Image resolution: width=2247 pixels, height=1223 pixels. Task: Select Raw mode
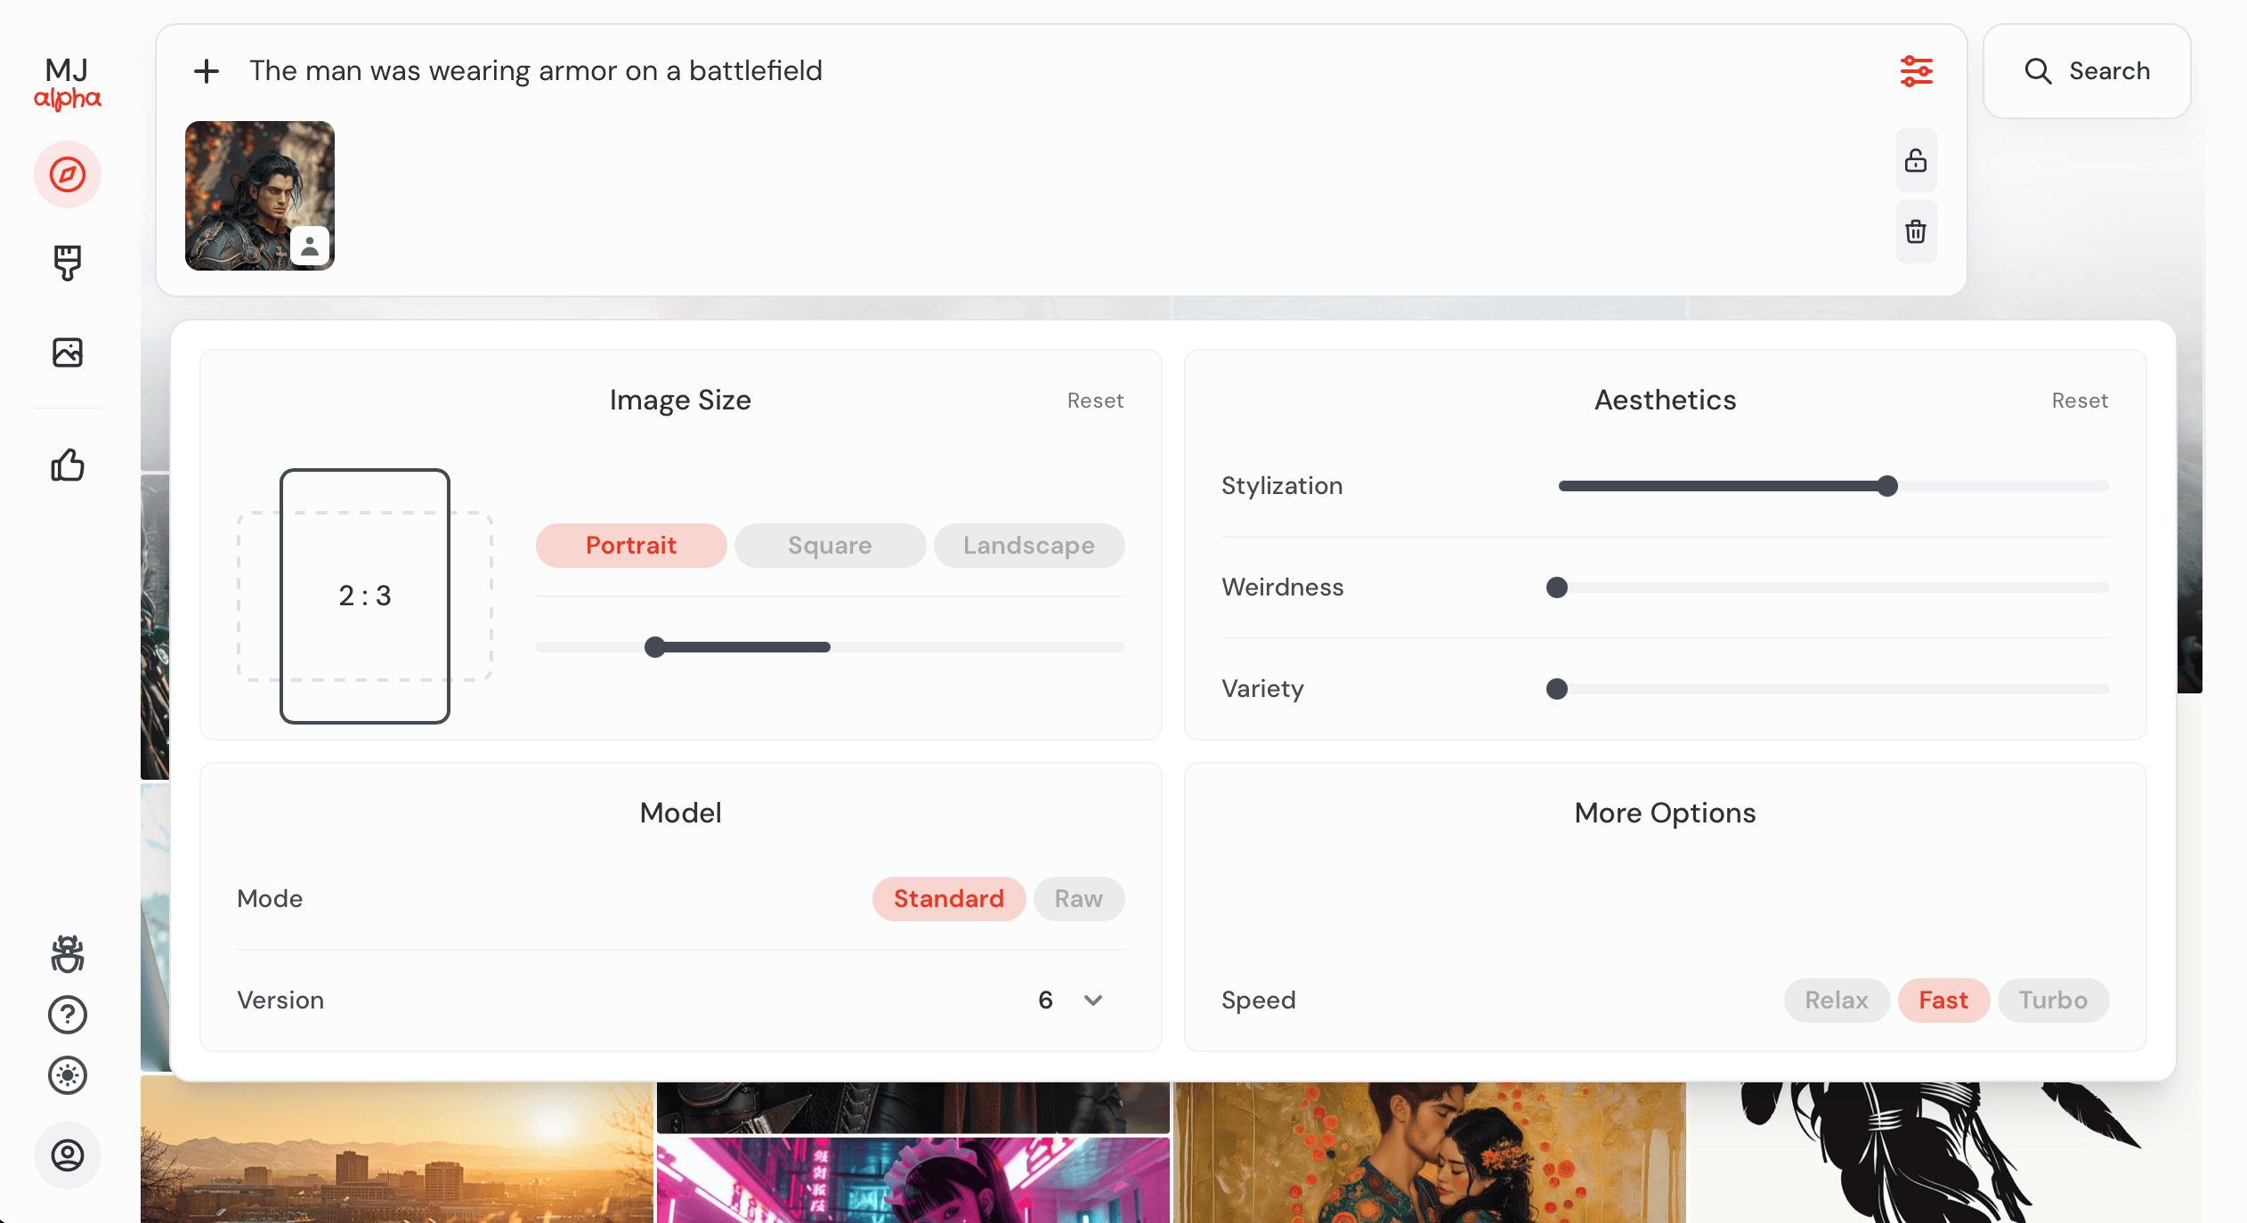click(1079, 899)
